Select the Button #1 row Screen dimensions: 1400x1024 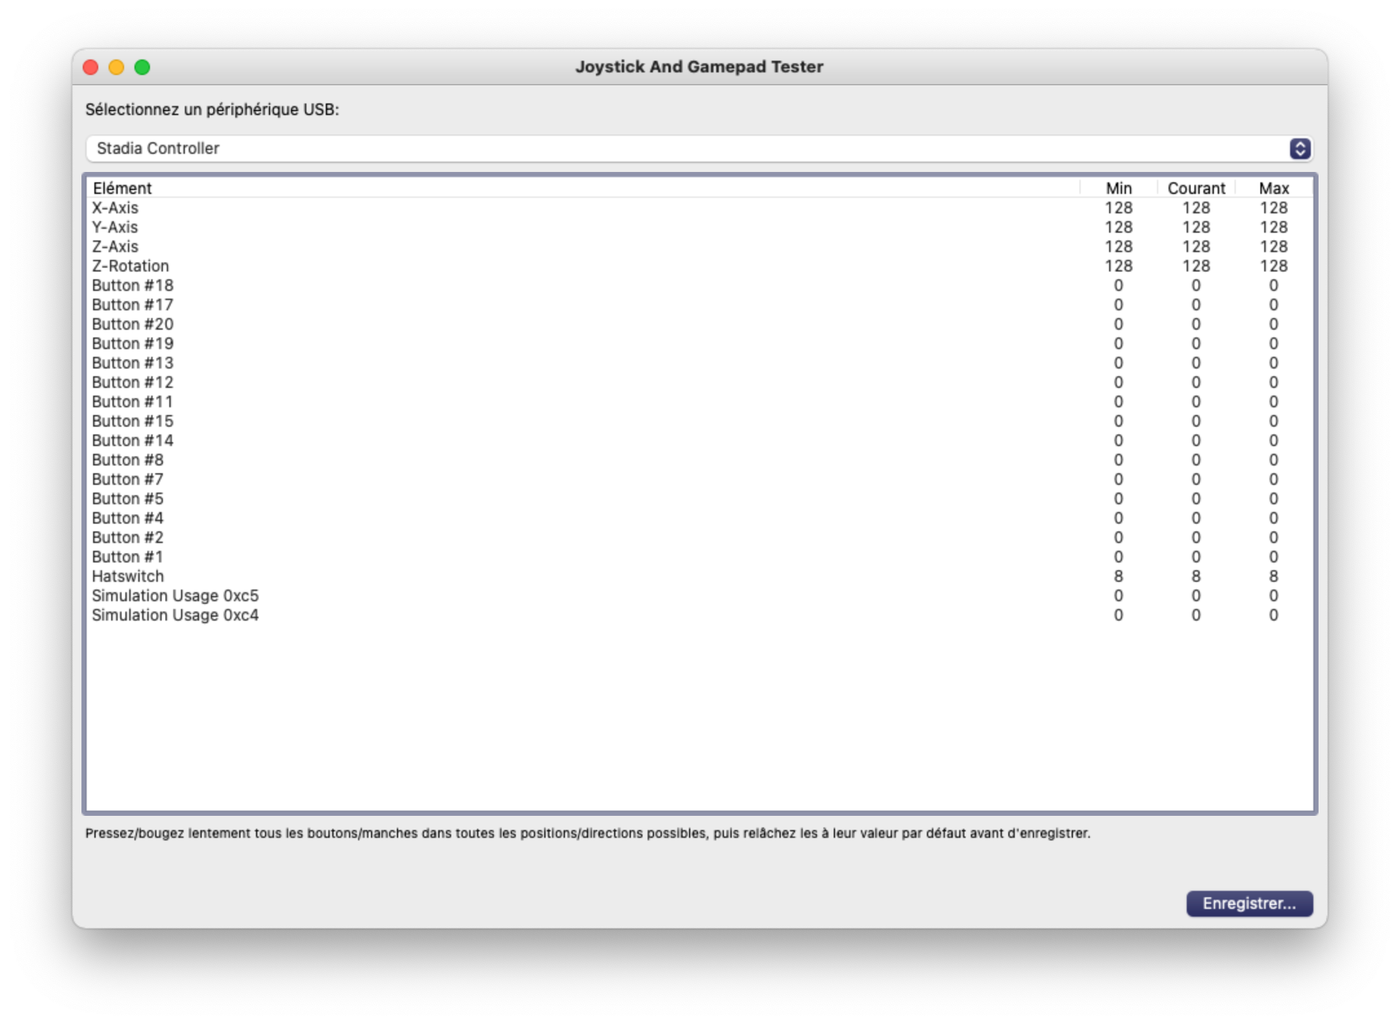tap(699, 557)
